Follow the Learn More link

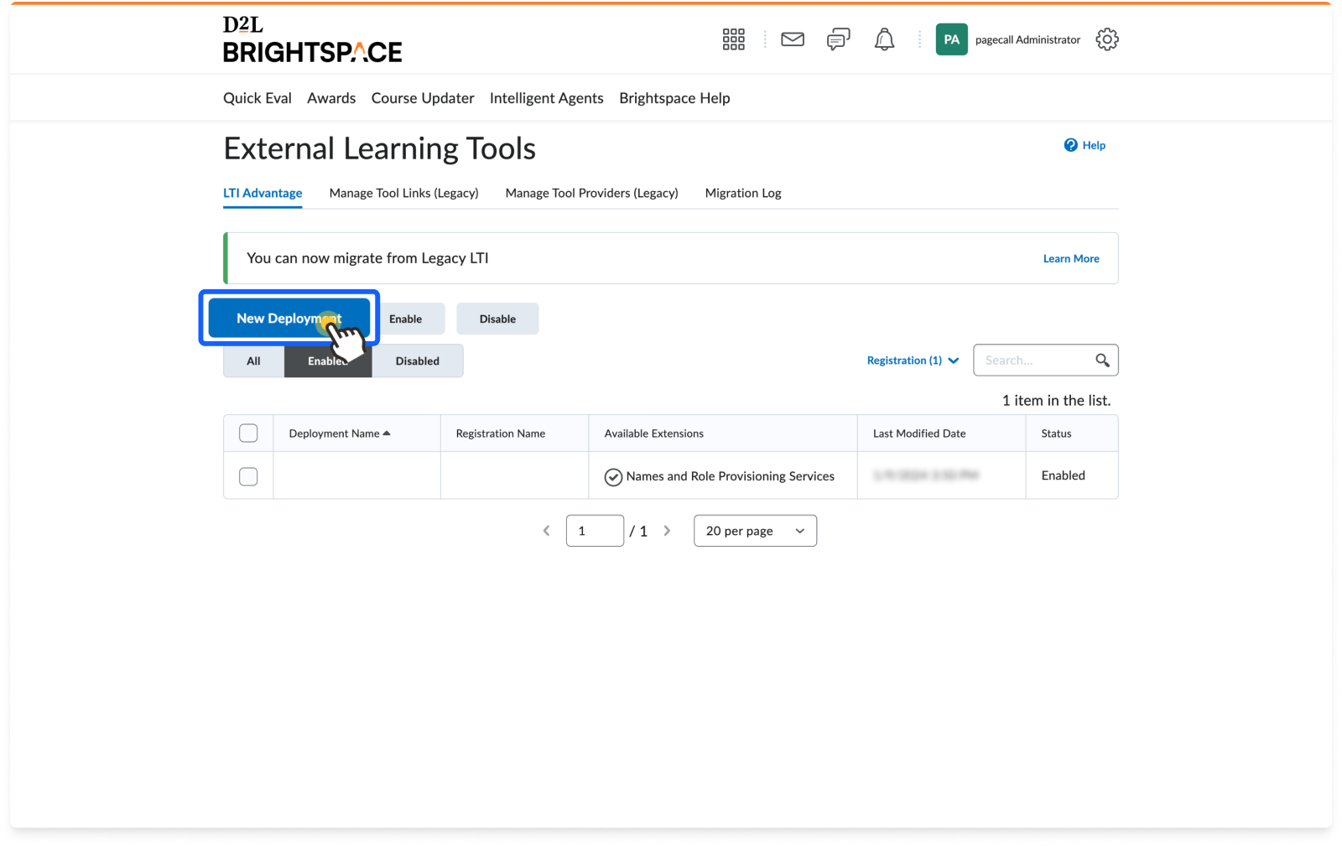pyautogui.click(x=1071, y=258)
